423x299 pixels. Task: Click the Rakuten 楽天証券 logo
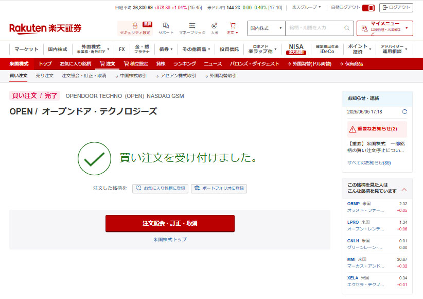pos(45,28)
